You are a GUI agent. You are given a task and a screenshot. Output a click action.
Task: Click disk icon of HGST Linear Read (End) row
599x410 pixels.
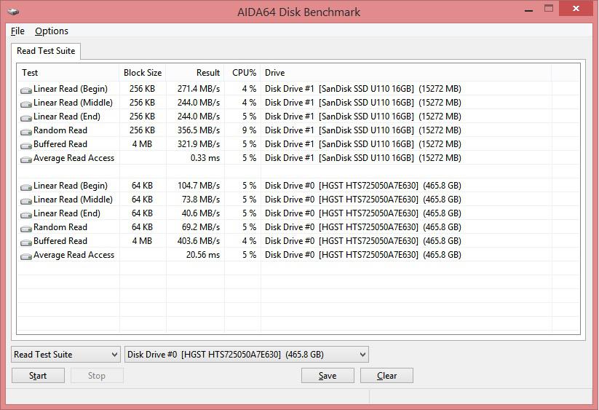[26, 215]
